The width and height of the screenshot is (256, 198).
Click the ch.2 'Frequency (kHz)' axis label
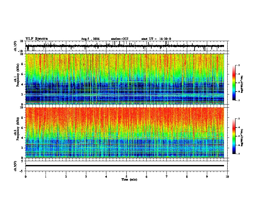[x=18, y=129]
